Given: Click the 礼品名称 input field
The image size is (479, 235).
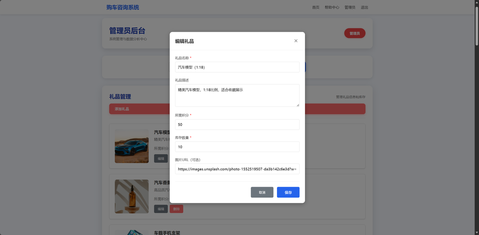Looking at the screenshot, I should click(237, 67).
